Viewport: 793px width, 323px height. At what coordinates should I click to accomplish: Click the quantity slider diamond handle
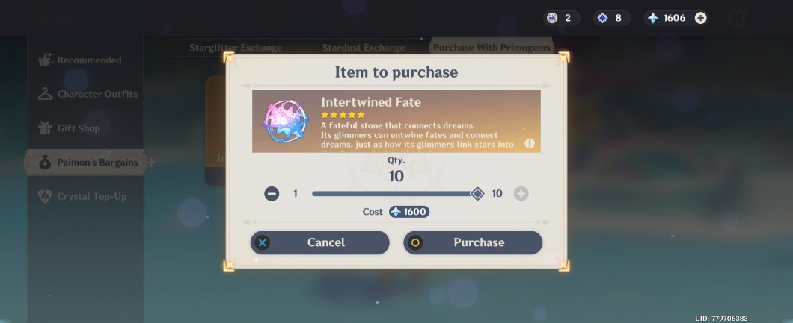[477, 193]
